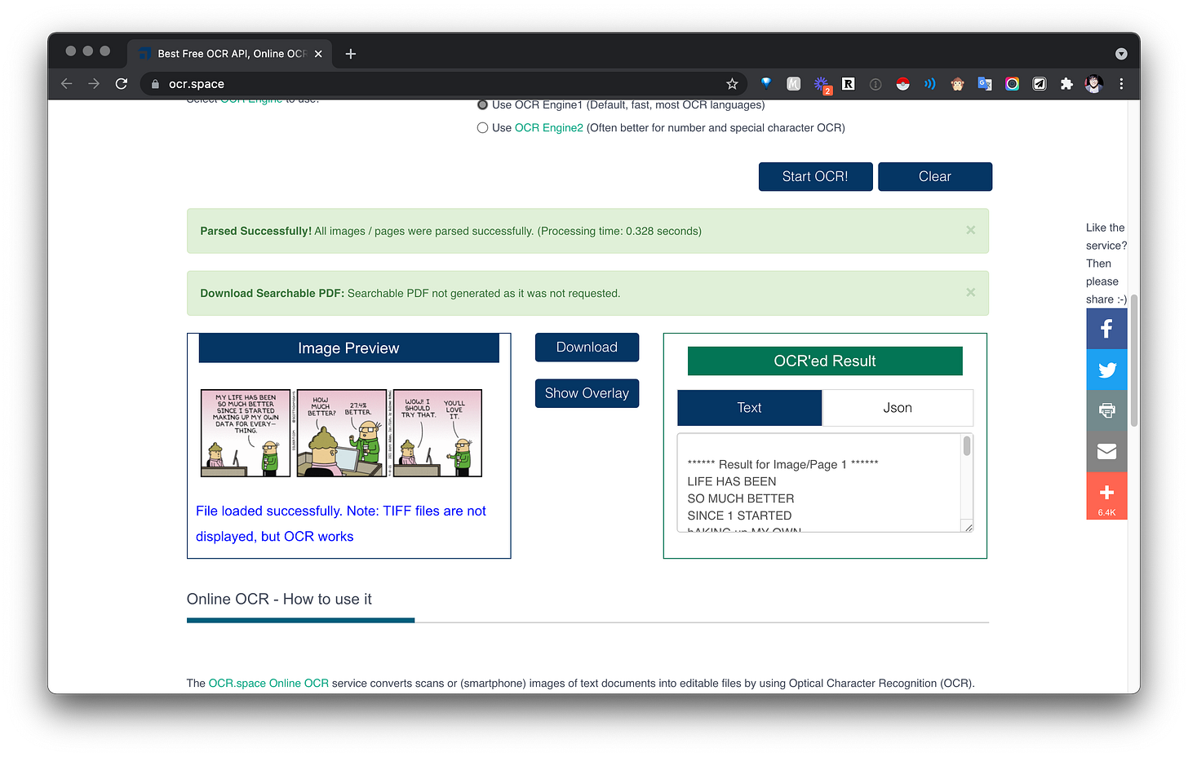Viewport: 1188px width, 757px height.
Task: Click the M extension icon
Action: 793,84
